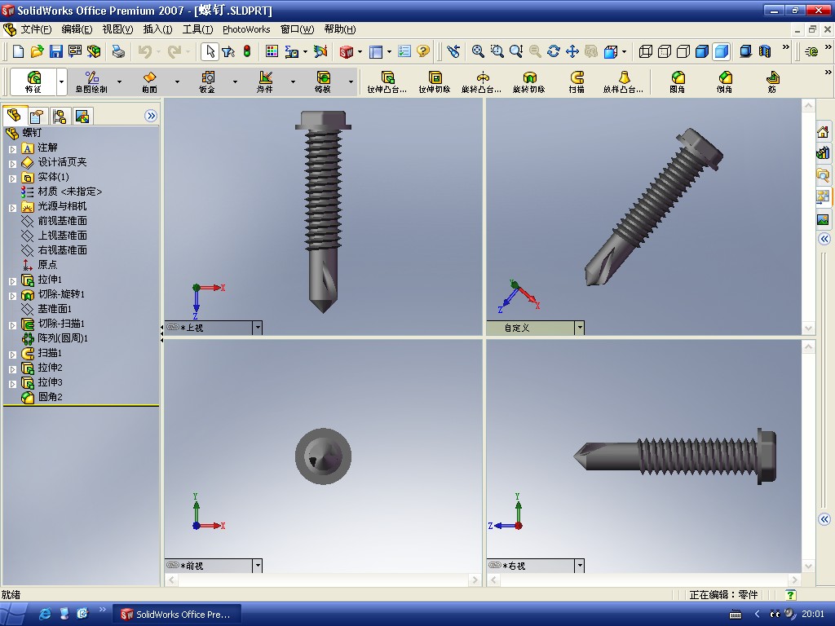
Task: Switch to Hidden Lines Removed display
Action: (683, 51)
